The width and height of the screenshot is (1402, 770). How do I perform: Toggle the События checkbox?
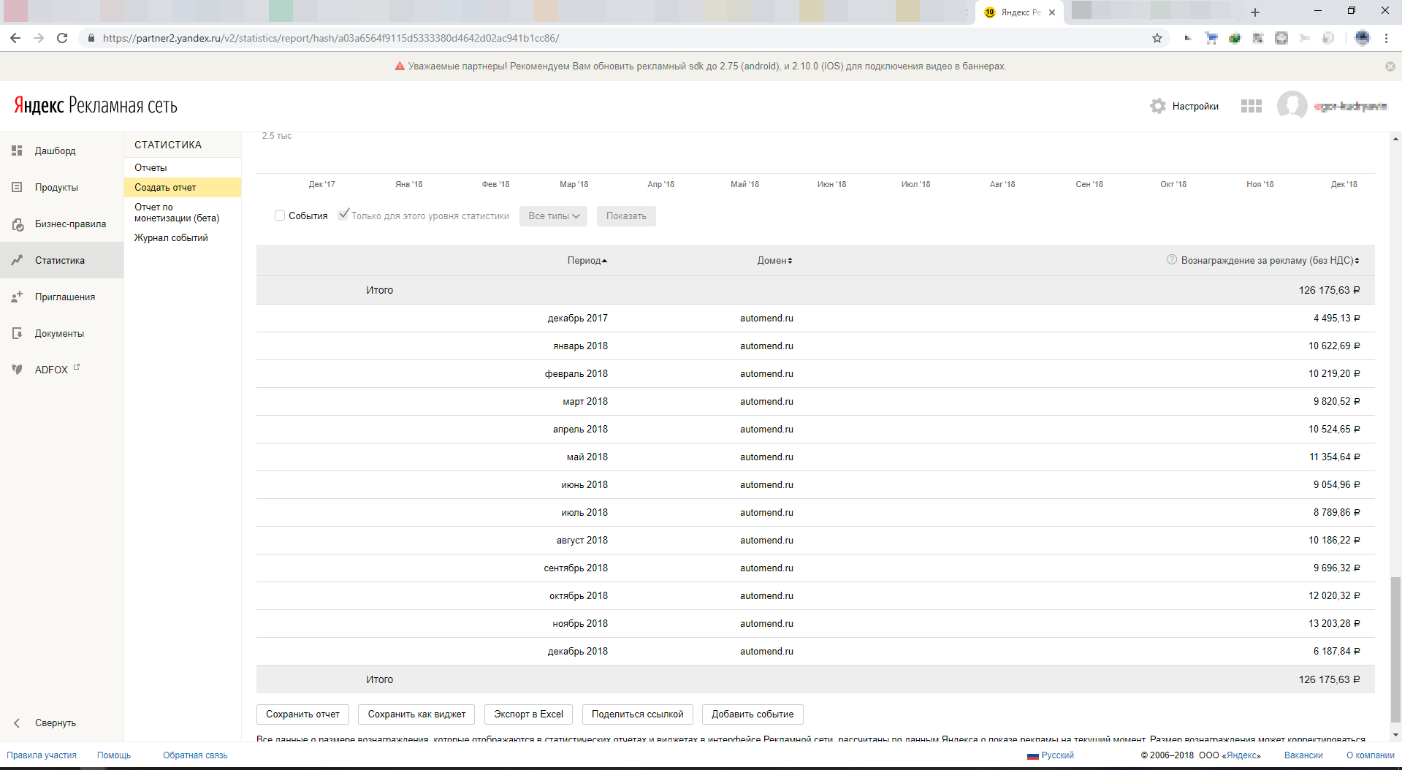click(280, 216)
